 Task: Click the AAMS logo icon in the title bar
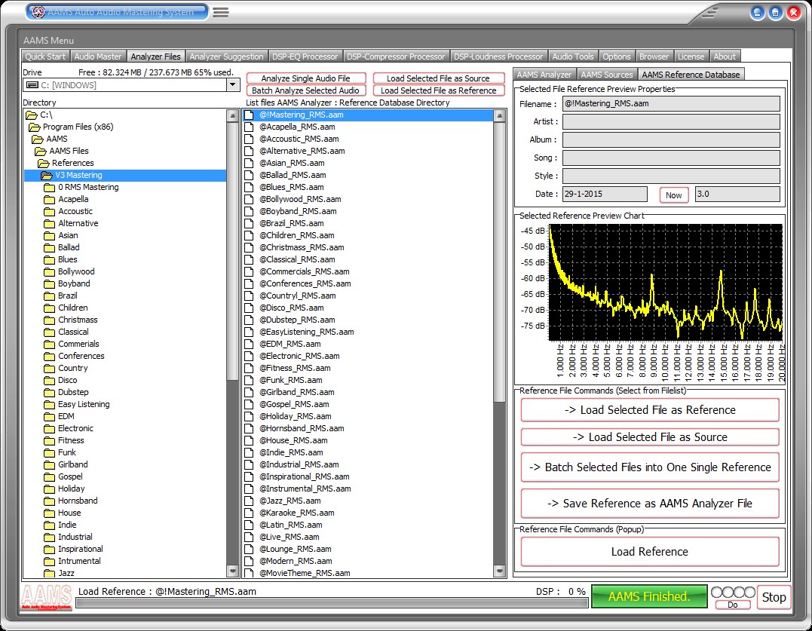click(38, 12)
